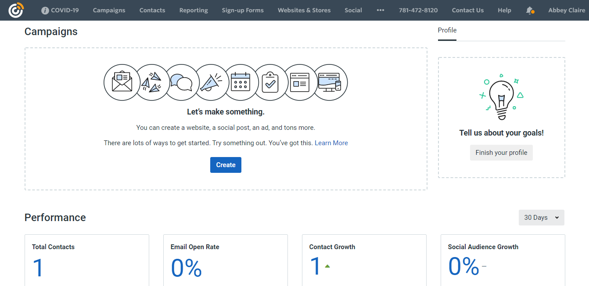Switch to the Profile tab
589x286 pixels.
447,30
